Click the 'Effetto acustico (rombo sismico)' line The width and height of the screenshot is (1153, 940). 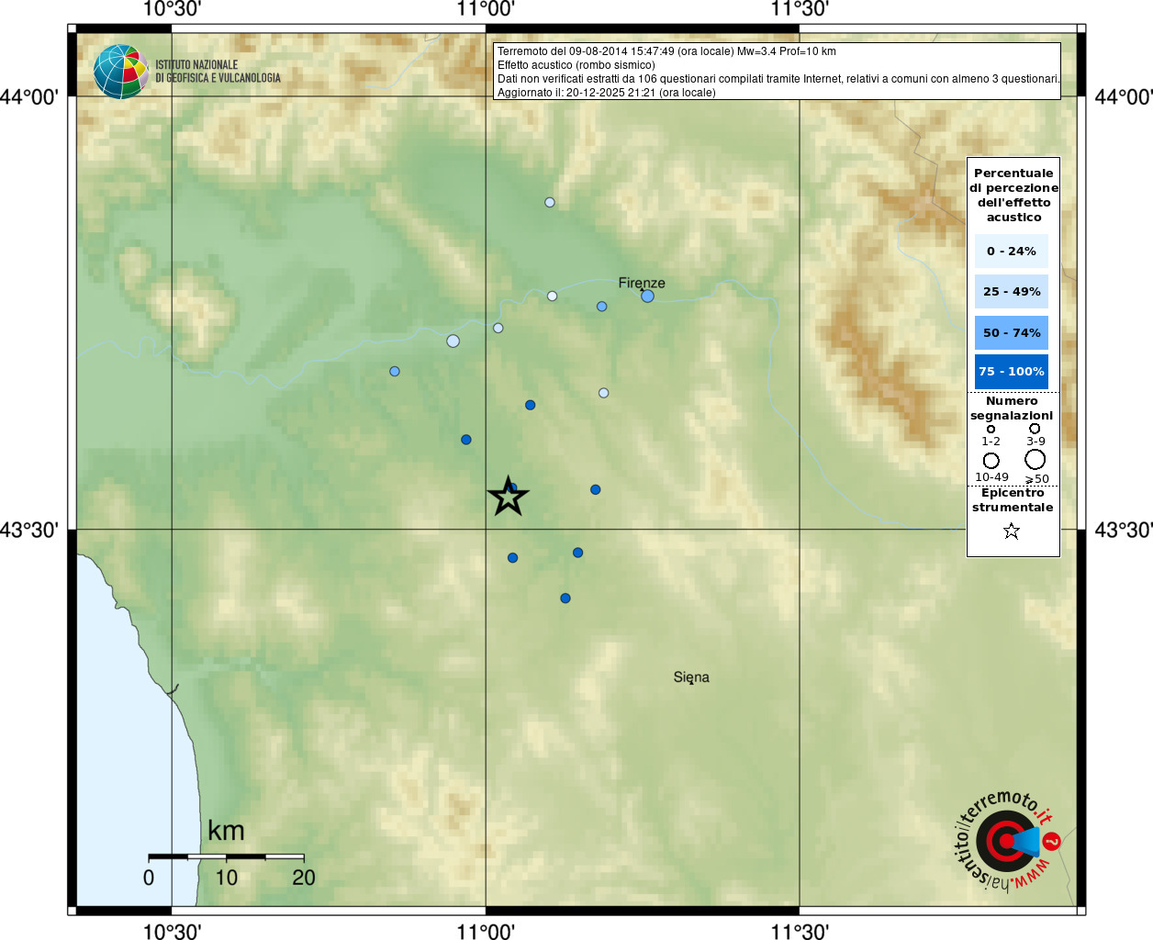pos(576,65)
